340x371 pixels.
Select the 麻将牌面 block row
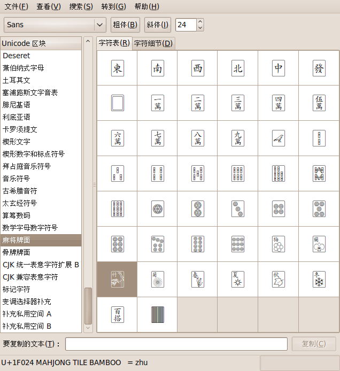[x=41, y=240]
